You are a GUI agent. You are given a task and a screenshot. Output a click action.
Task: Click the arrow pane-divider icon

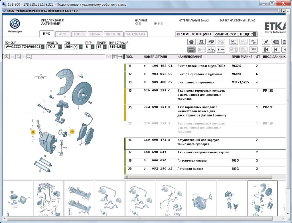point(121,57)
